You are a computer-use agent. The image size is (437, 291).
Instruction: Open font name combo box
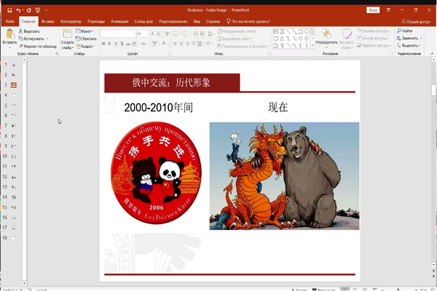coord(118,33)
